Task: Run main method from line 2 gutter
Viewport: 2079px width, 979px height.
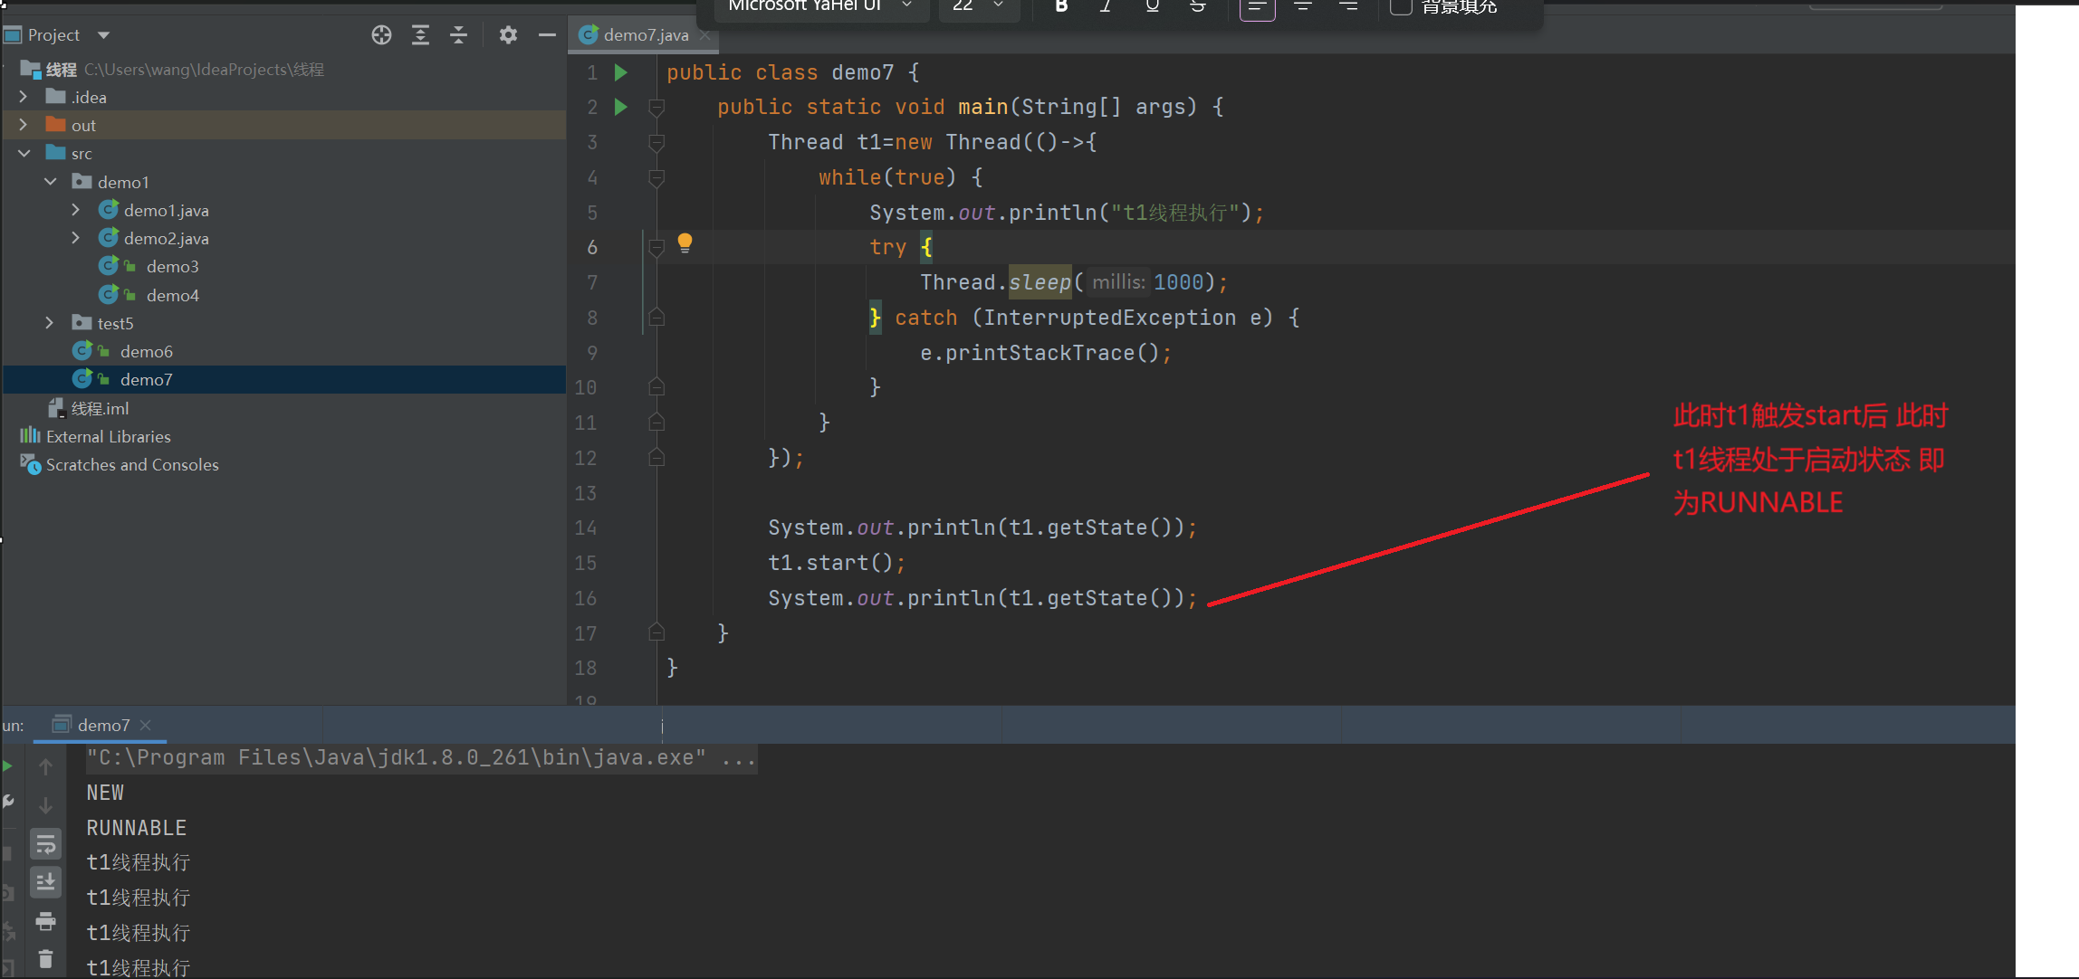Action: click(x=621, y=107)
